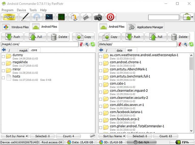
Task: Check the com.ghisler.android.TotalCommander-1 checkbox
Action: click(x=101, y=127)
